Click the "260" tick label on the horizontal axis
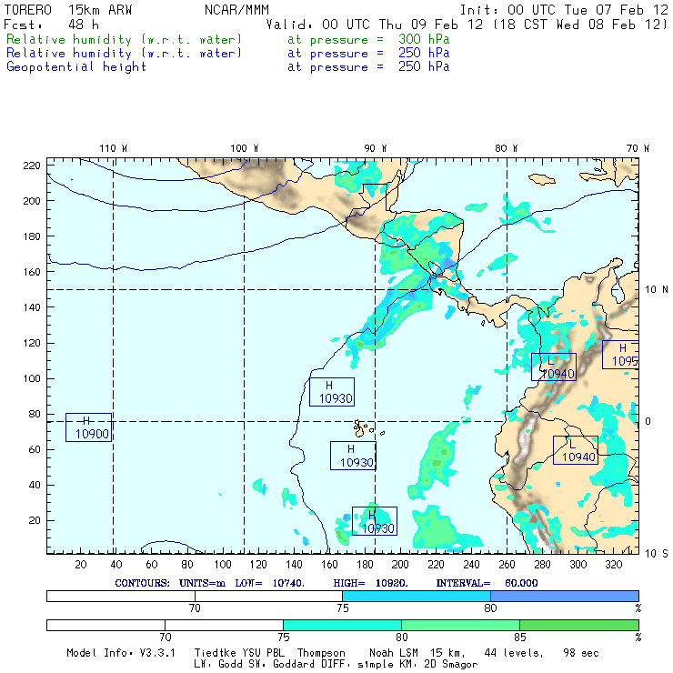 tap(507, 565)
